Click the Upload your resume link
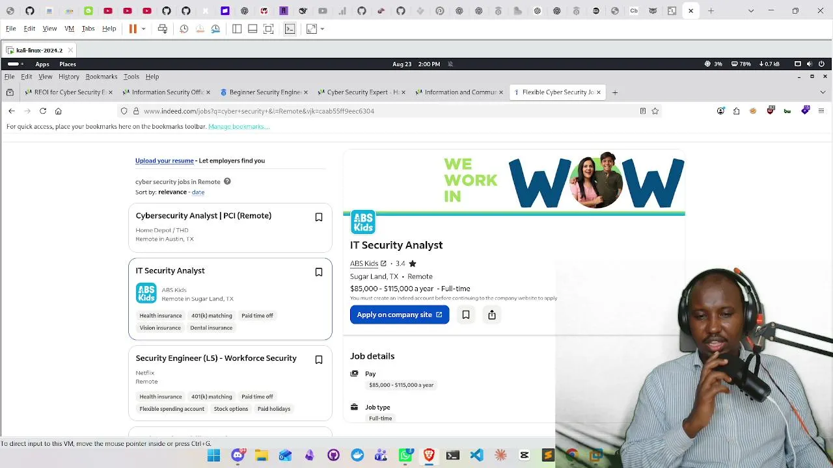Image resolution: width=833 pixels, height=468 pixels. point(165,161)
